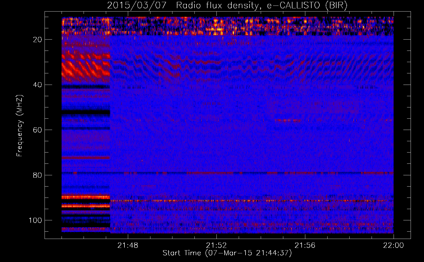The width and height of the screenshot is (424, 262).
Task: Click the 100 frequency tick label
Action: (x=35, y=220)
